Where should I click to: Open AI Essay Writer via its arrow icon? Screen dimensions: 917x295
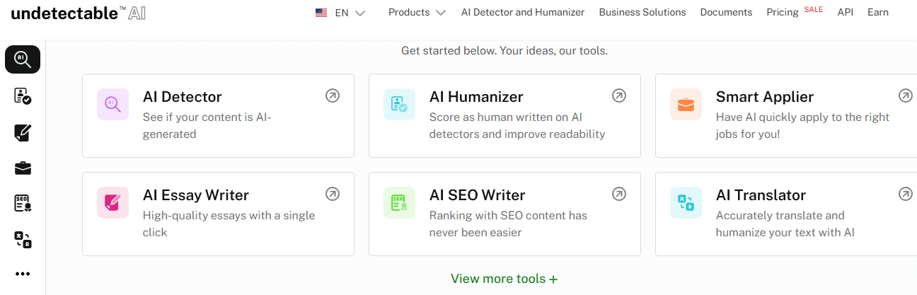click(x=333, y=194)
